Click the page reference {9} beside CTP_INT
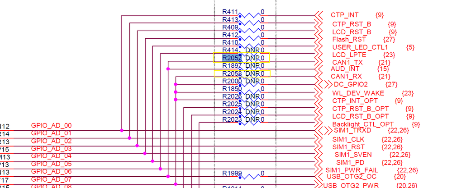The height and width of the screenshot is (188, 452). [x=380, y=15]
